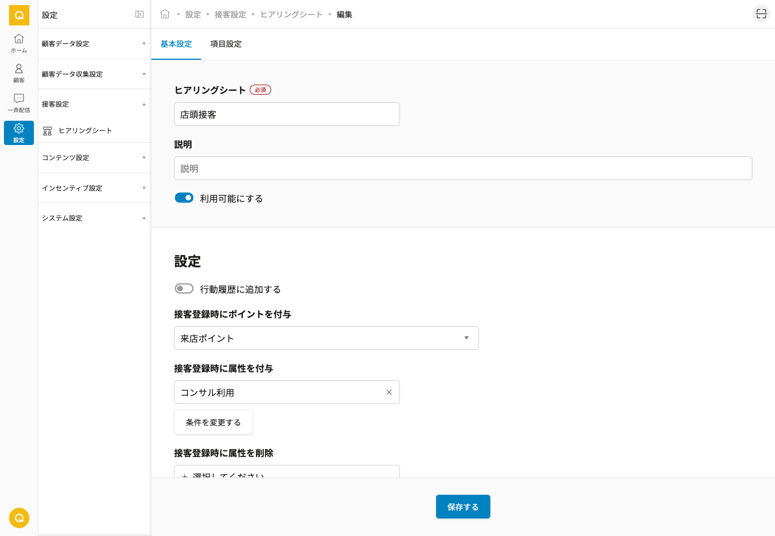Expand the システム設定 section
The height and width of the screenshot is (536, 775).
[x=94, y=218]
